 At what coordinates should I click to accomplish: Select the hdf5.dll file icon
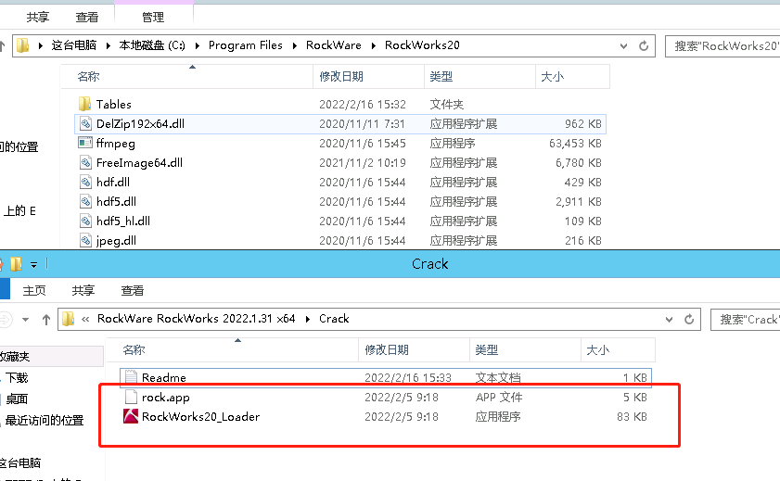pos(85,201)
